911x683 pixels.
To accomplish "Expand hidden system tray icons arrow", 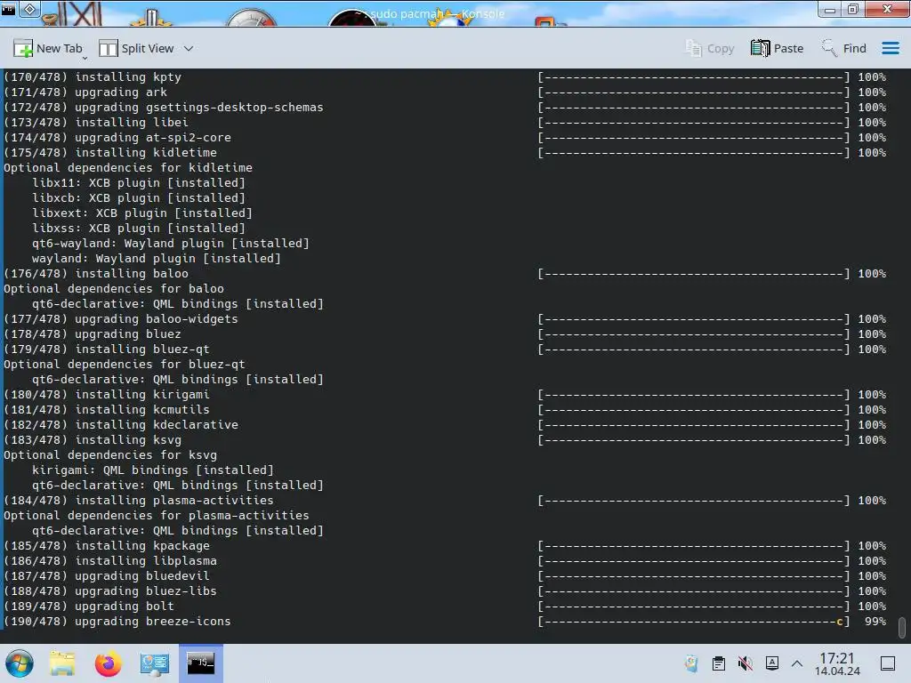I will 797,663.
